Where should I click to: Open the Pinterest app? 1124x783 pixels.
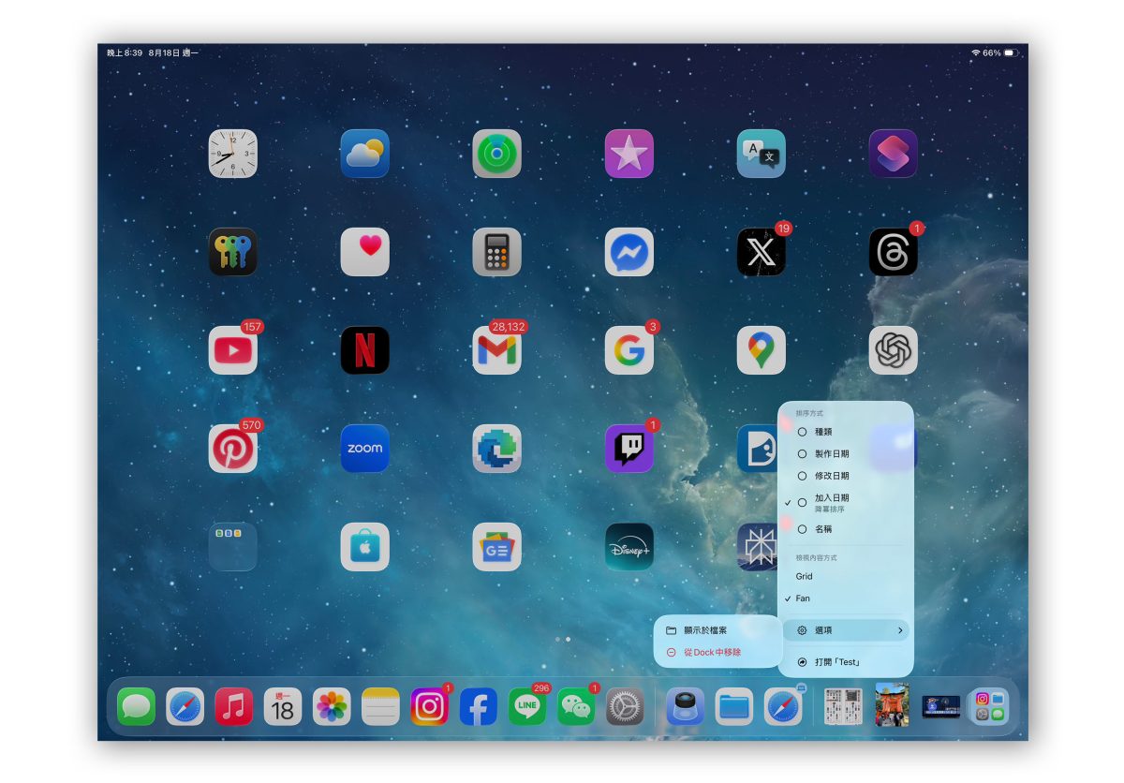(x=232, y=449)
